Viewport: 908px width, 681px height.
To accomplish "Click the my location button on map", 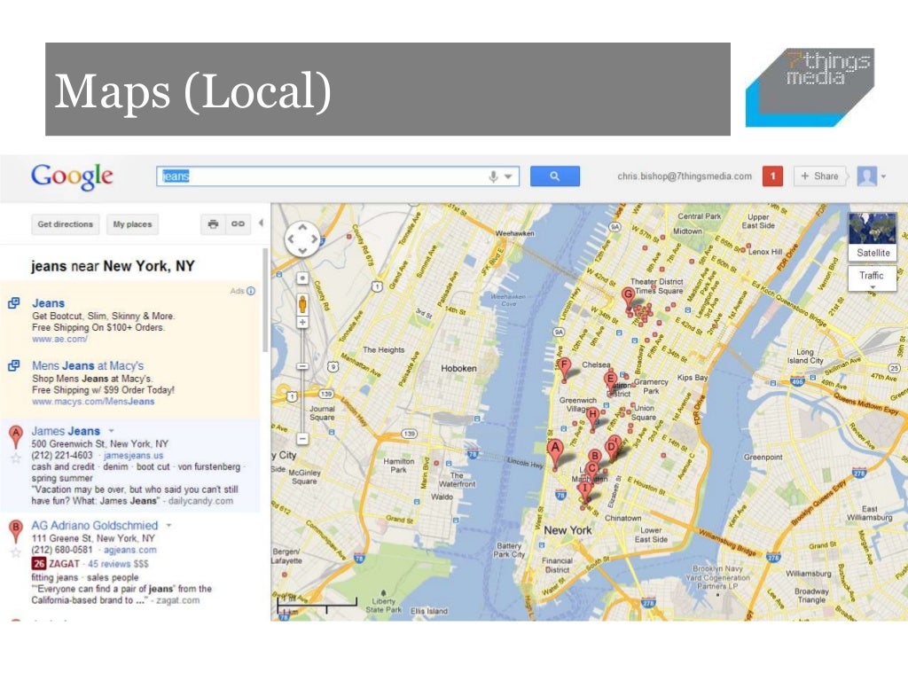I will [x=302, y=278].
